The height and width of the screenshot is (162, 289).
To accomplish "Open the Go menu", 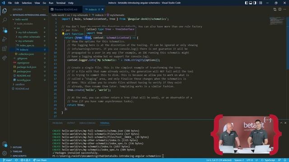I will pos(44,3).
